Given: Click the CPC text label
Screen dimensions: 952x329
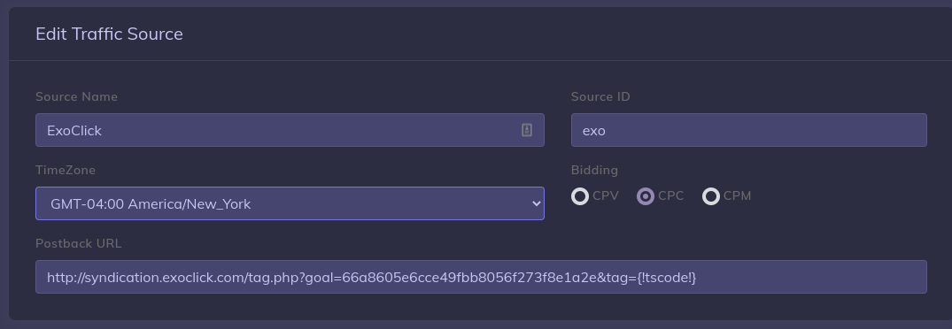Looking at the screenshot, I should tap(671, 195).
